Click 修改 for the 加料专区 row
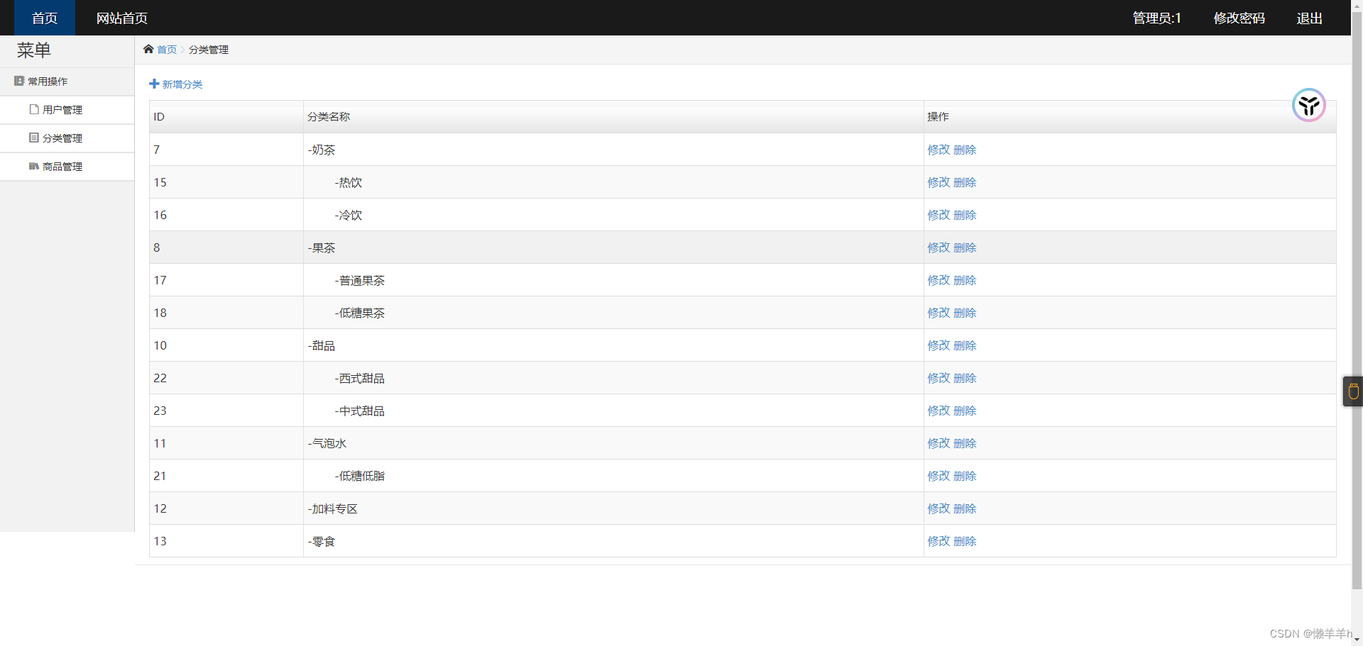Viewport: 1363px width, 646px height. coord(938,508)
